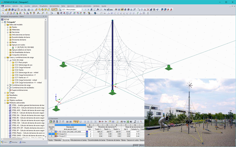Screen dimensions: 236x147
Task: Open the Archivo menu
Action: point(8,6)
